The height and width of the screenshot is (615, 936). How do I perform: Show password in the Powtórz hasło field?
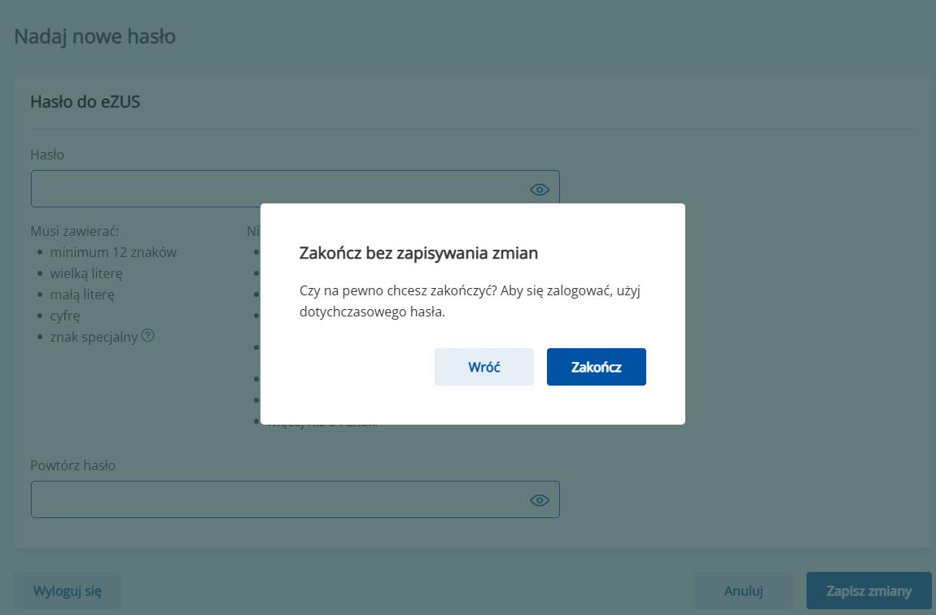(539, 500)
